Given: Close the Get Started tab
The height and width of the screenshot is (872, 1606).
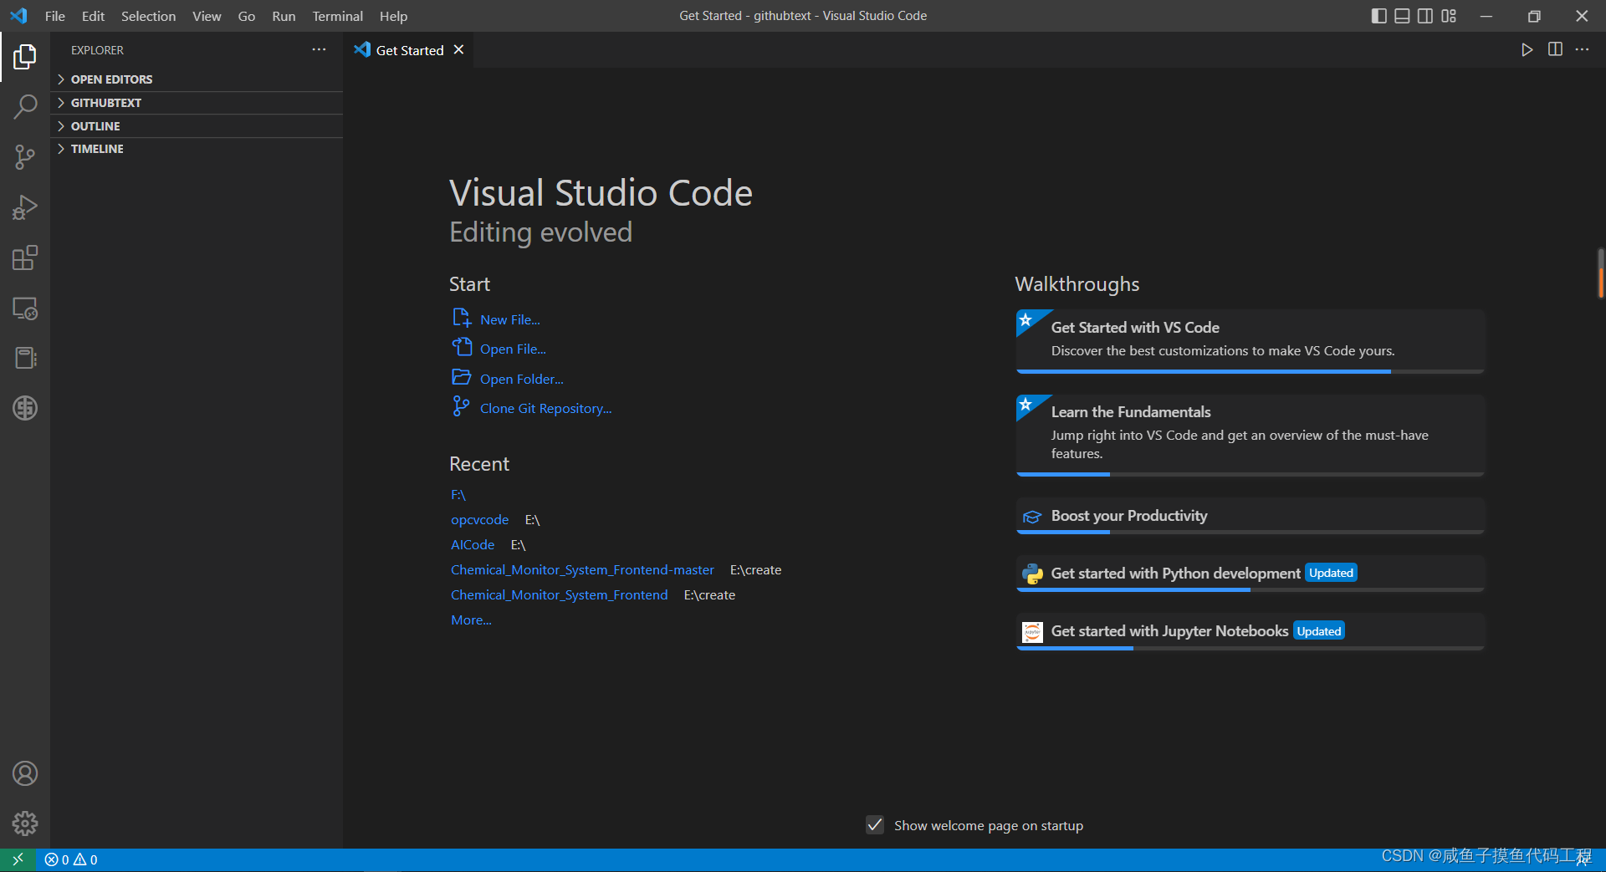Looking at the screenshot, I should 458,49.
